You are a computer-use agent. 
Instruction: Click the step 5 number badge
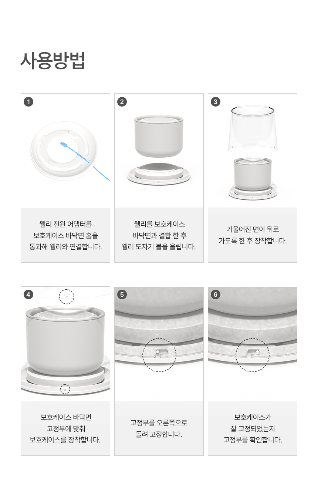click(x=122, y=294)
